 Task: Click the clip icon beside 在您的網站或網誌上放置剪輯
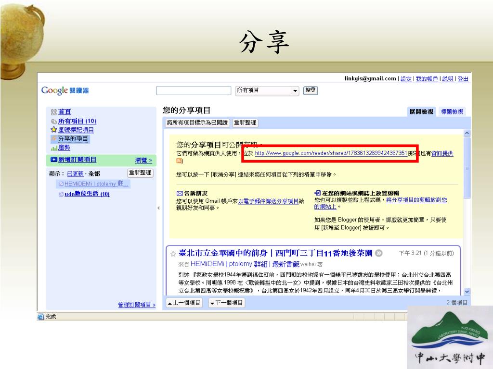tap(318, 193)
